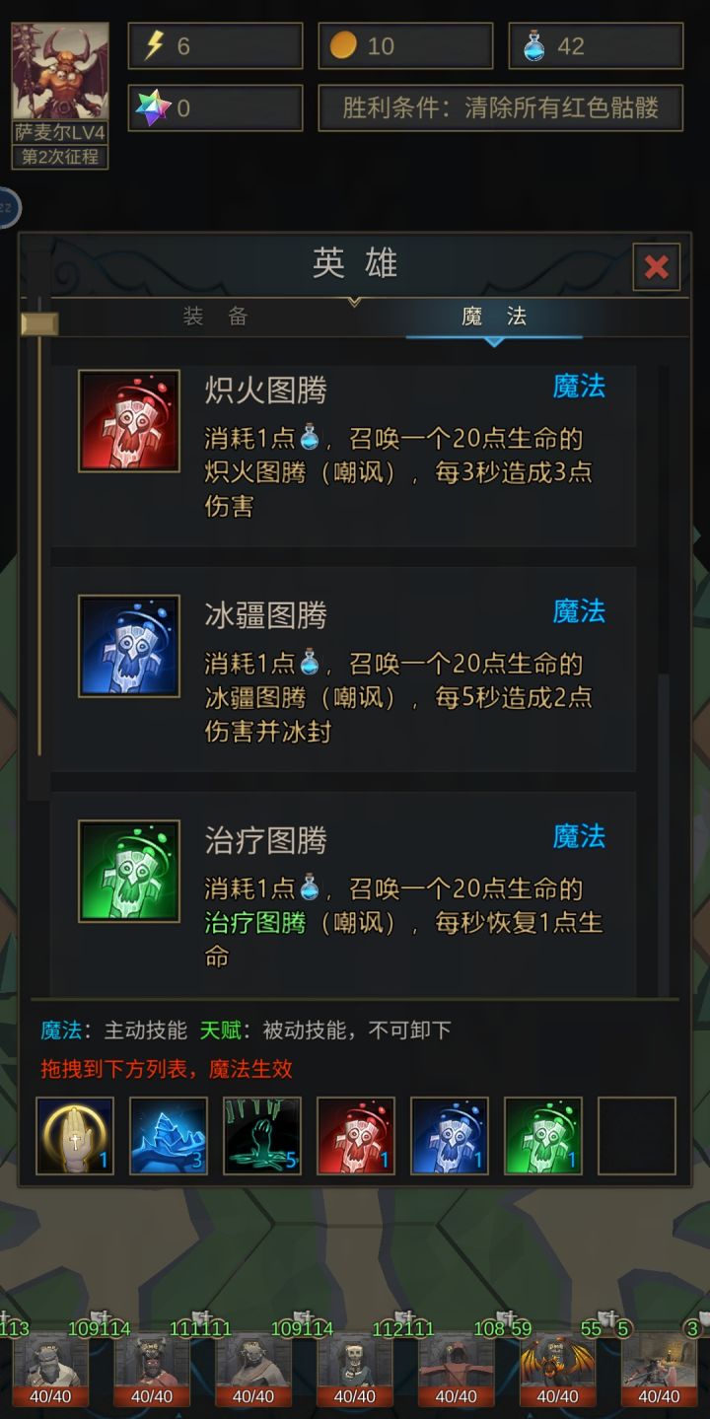Tap the rainbow star gem counter

[x=215, y=107]
